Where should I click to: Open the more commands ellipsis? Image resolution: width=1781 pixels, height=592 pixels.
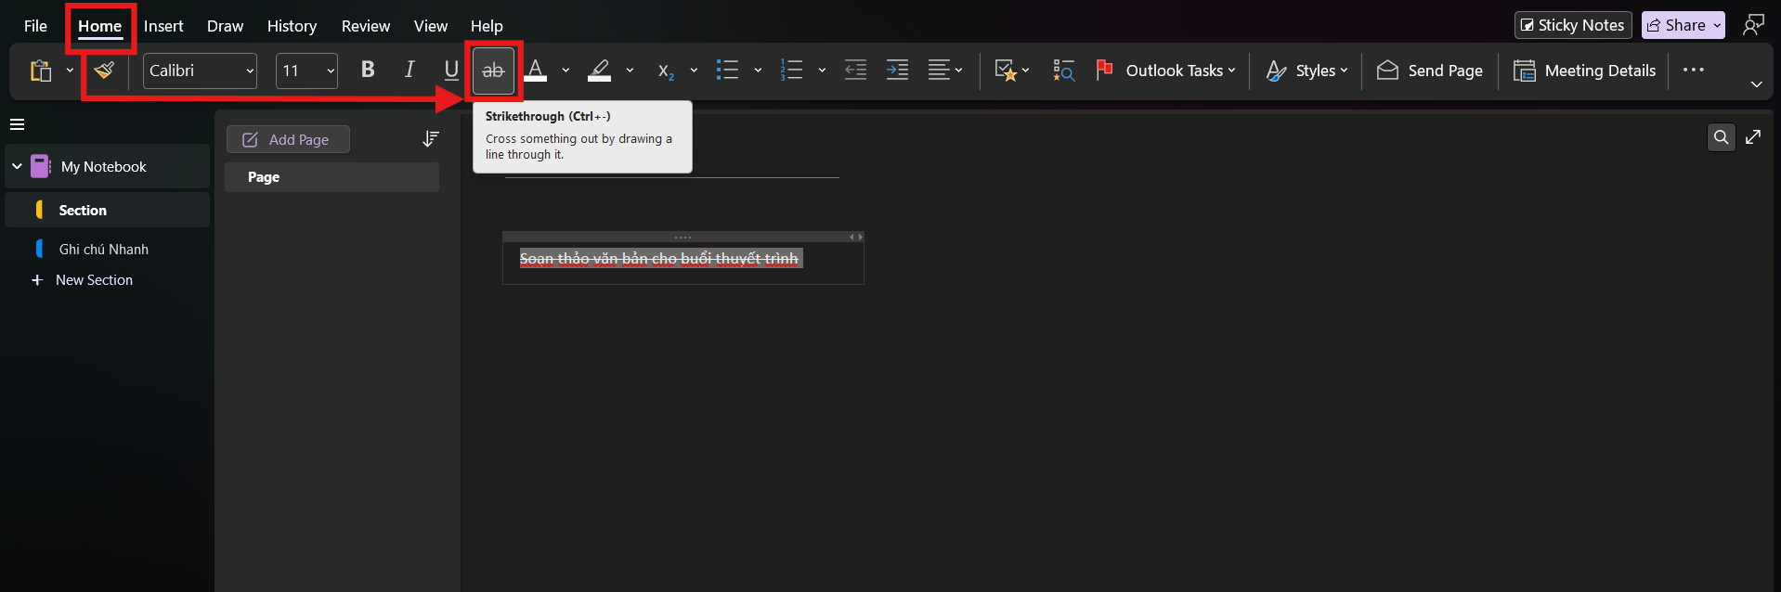1694,70
